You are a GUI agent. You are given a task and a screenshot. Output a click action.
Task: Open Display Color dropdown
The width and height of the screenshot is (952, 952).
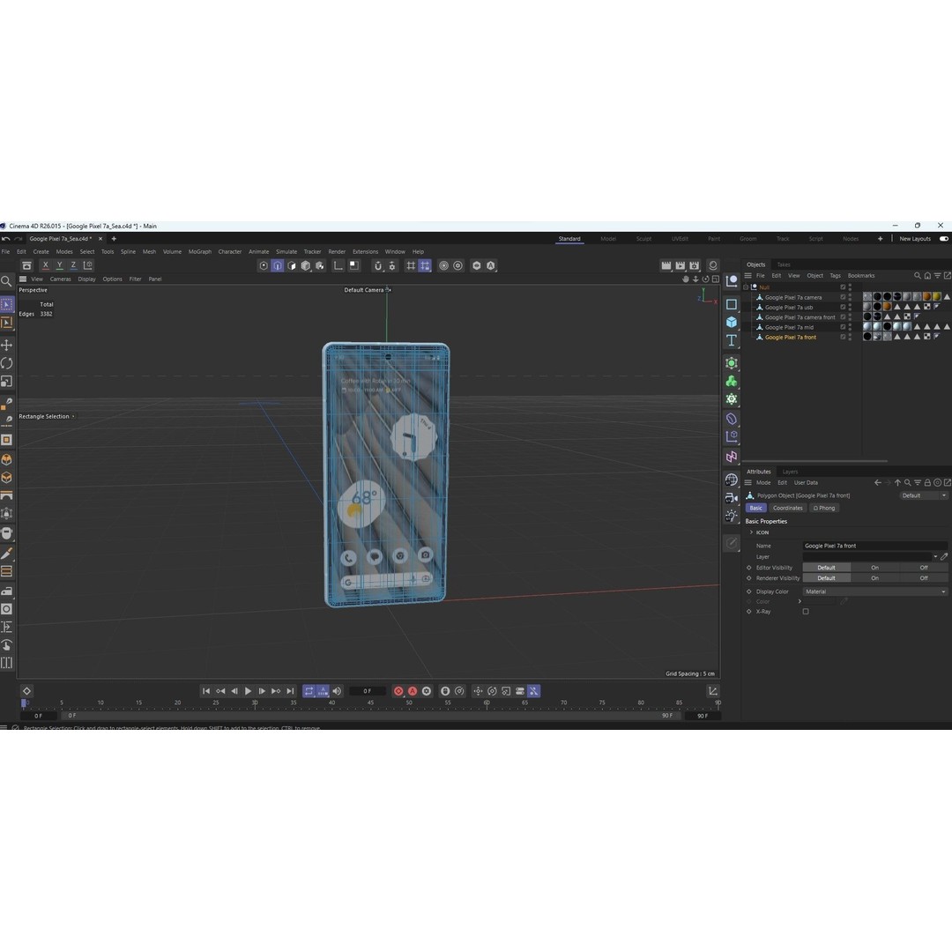875,591
